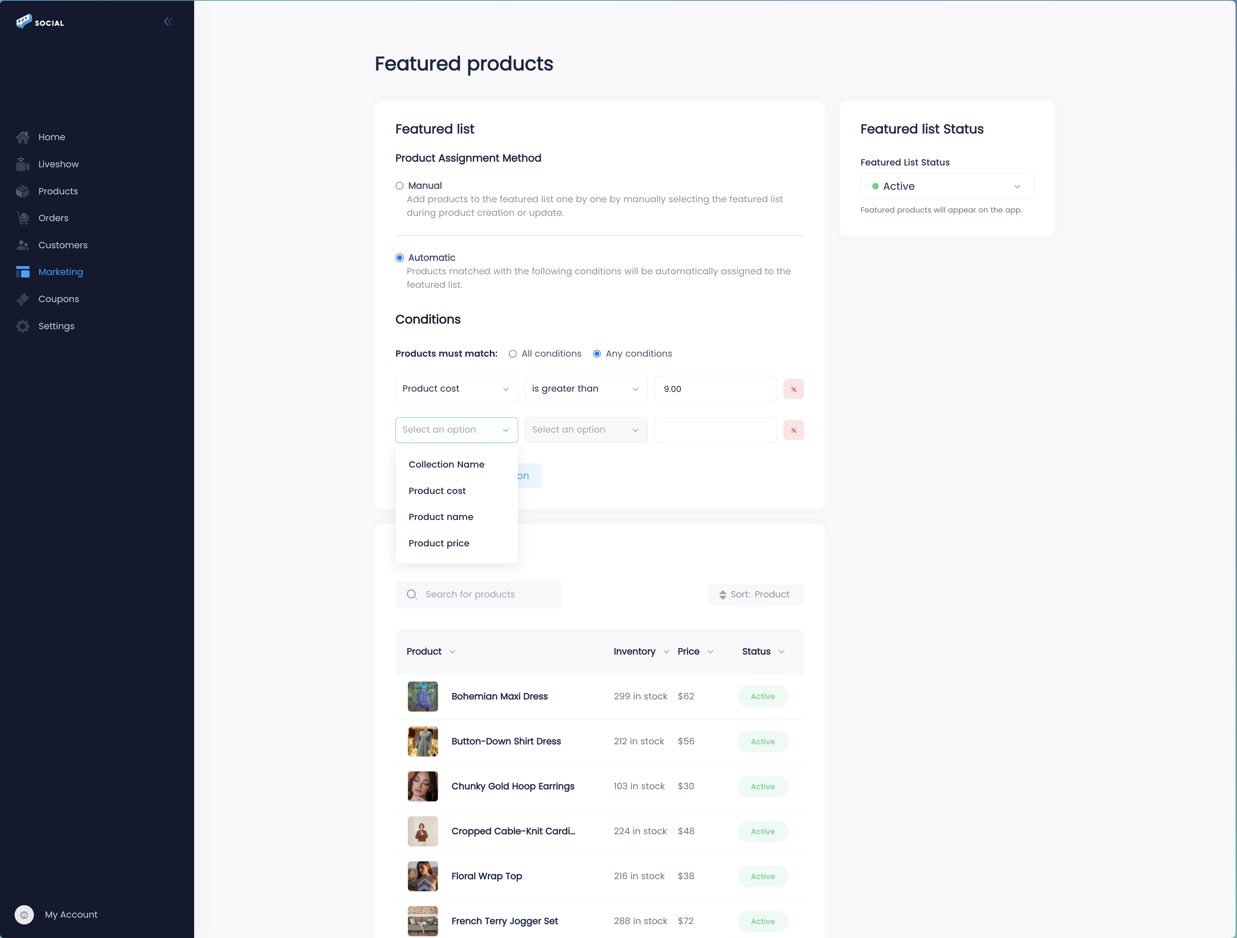The image size is (1237, 938).
Task: Select the Manual assignment radio button
Action: 399,185
